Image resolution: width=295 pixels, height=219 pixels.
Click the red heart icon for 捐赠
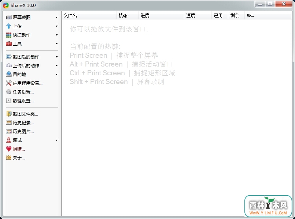click(x=9, y=149)
